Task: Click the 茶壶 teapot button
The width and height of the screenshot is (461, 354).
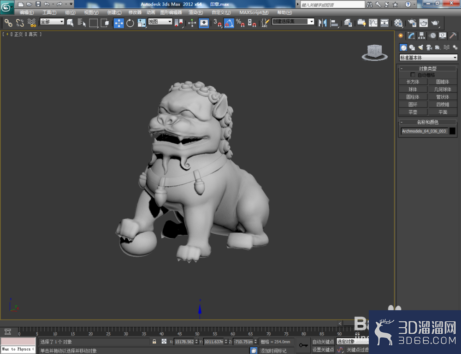Action: [413, 112]
